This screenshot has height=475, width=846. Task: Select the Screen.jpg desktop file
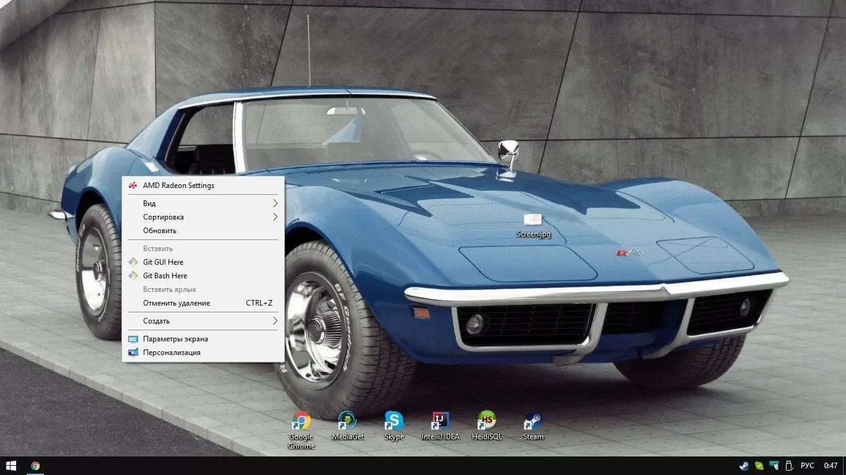tap(533, 225)
